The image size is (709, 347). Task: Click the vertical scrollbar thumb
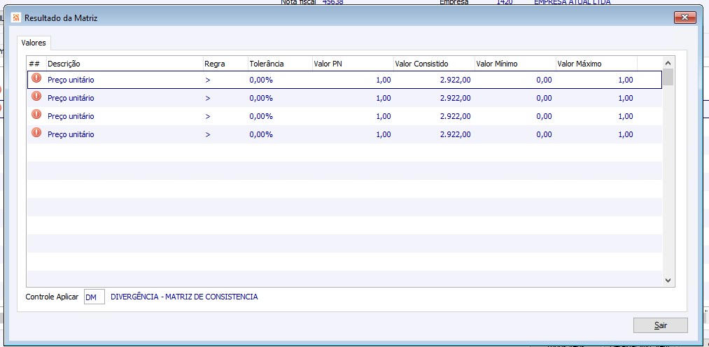[x=668, y=77]
